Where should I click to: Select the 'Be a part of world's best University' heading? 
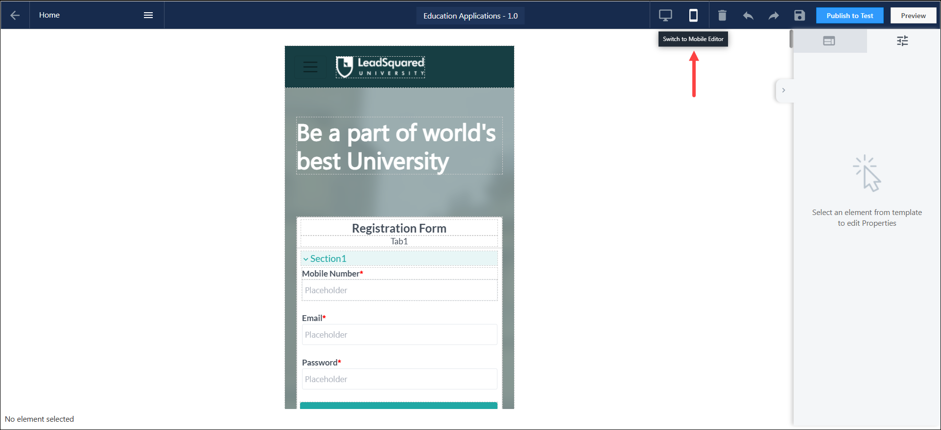399,146
